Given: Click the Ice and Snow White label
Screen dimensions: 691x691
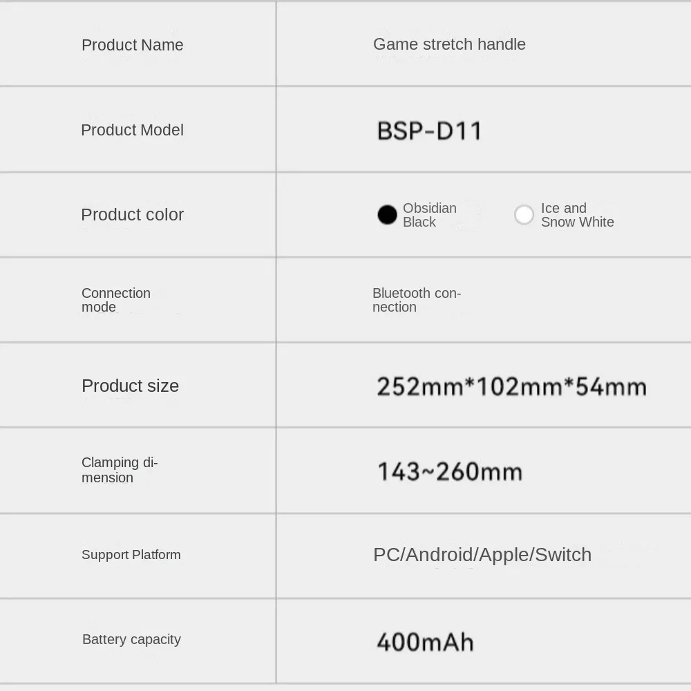Looking at the screenshot, I should 577,215.
